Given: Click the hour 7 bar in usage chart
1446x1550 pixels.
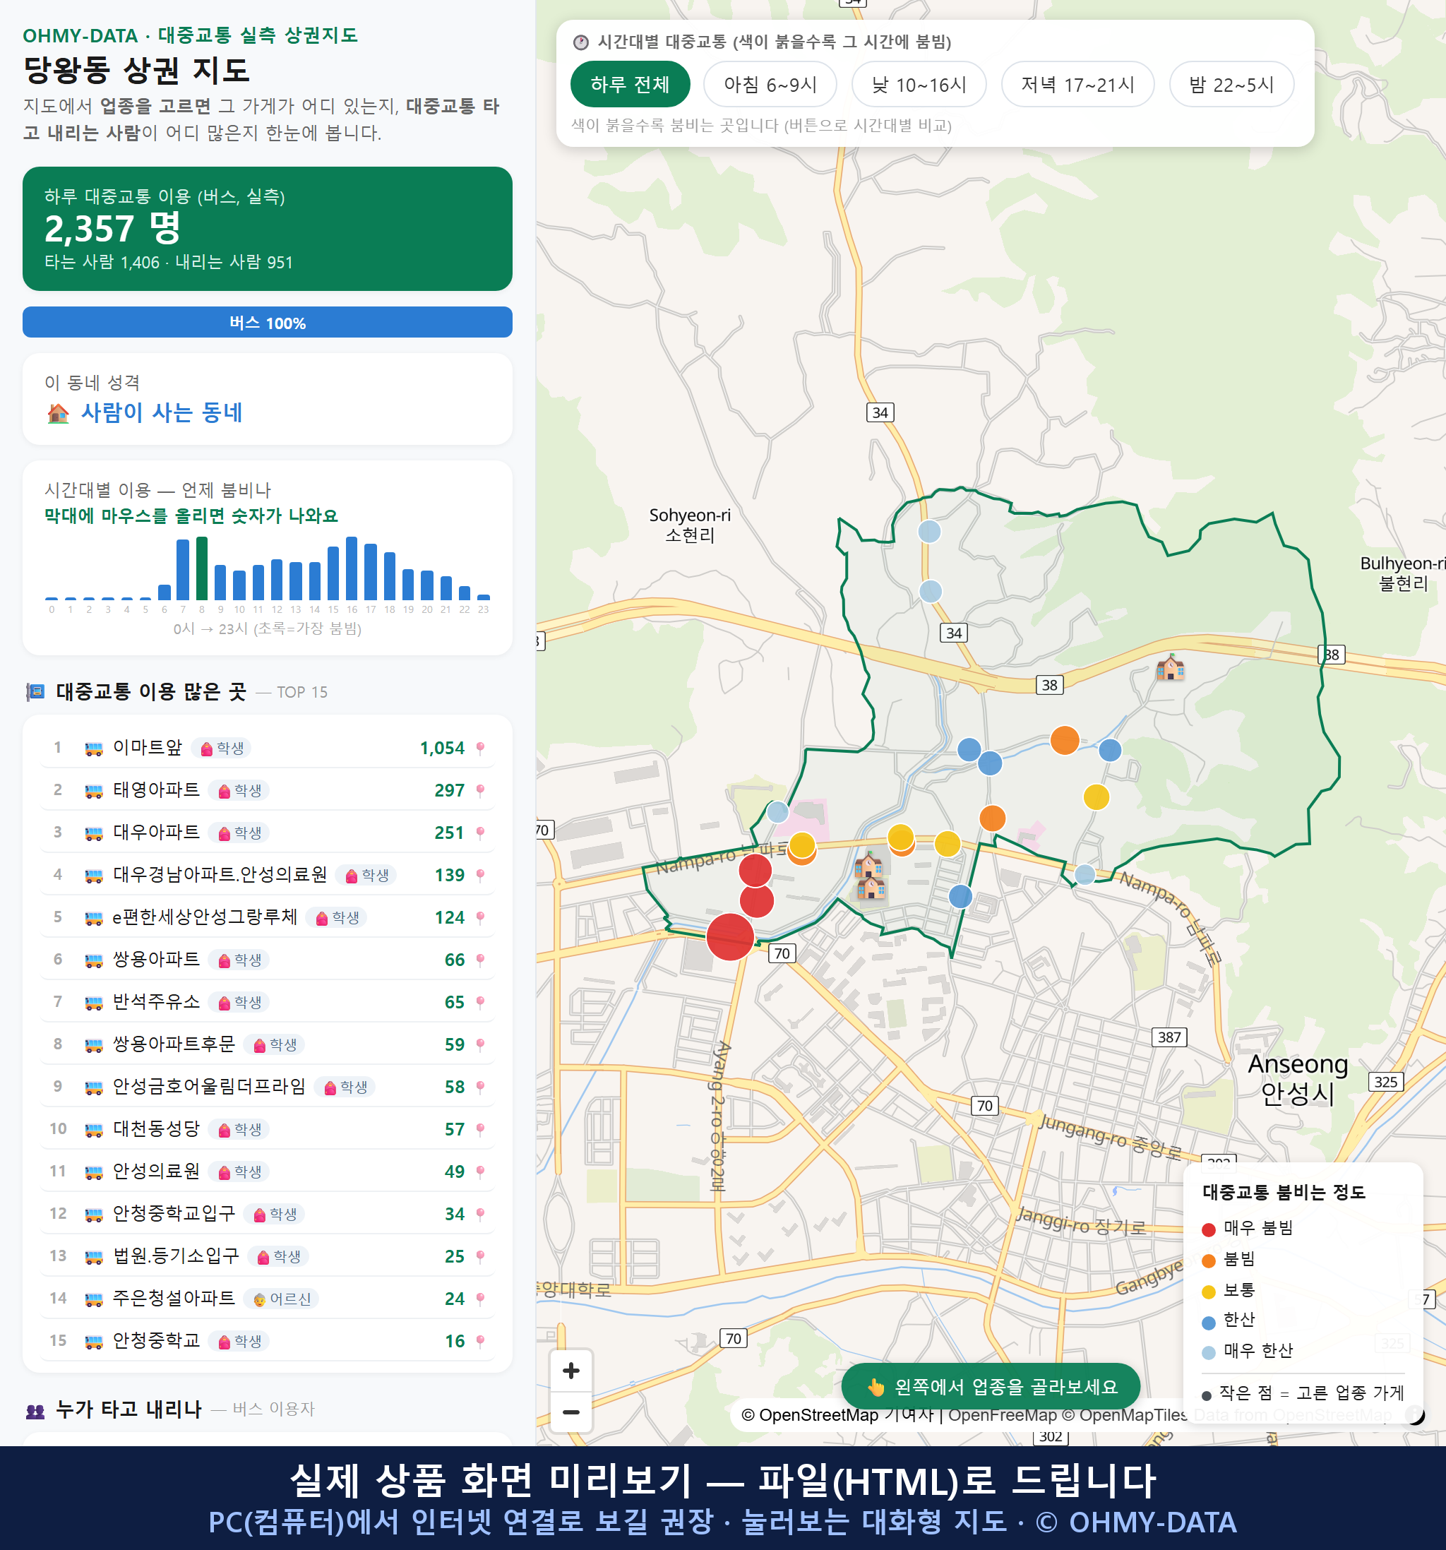Looking at the screenshot, I should tap(183, 569).
